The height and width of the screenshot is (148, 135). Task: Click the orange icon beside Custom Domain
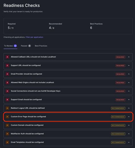tap(7, 125)
